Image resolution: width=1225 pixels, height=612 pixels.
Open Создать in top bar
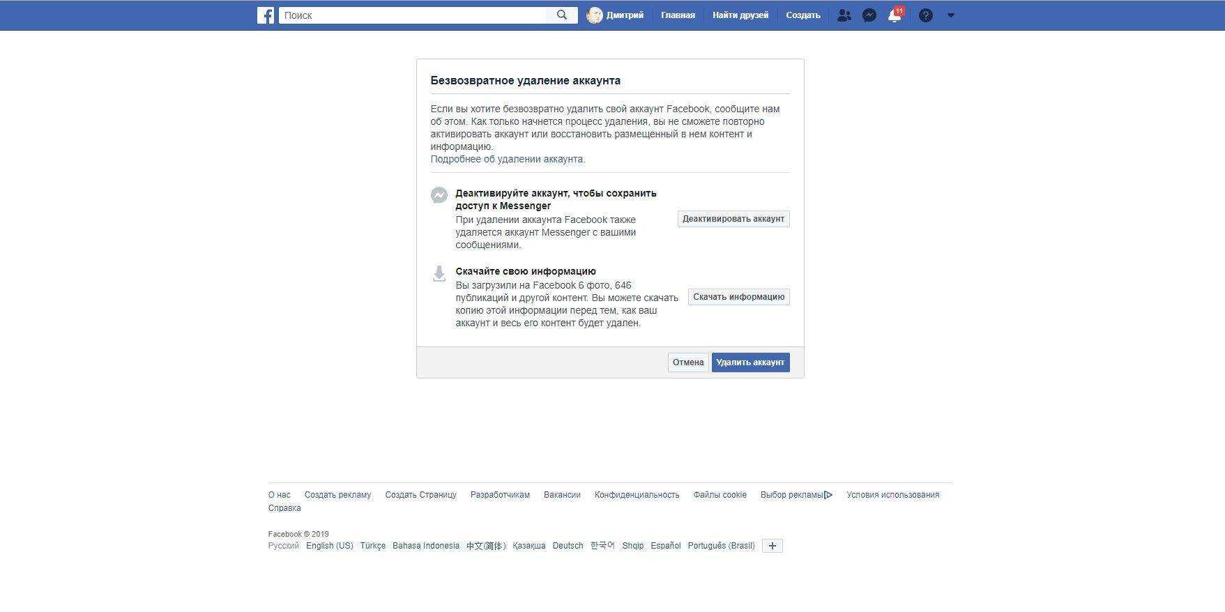(803, 15)
